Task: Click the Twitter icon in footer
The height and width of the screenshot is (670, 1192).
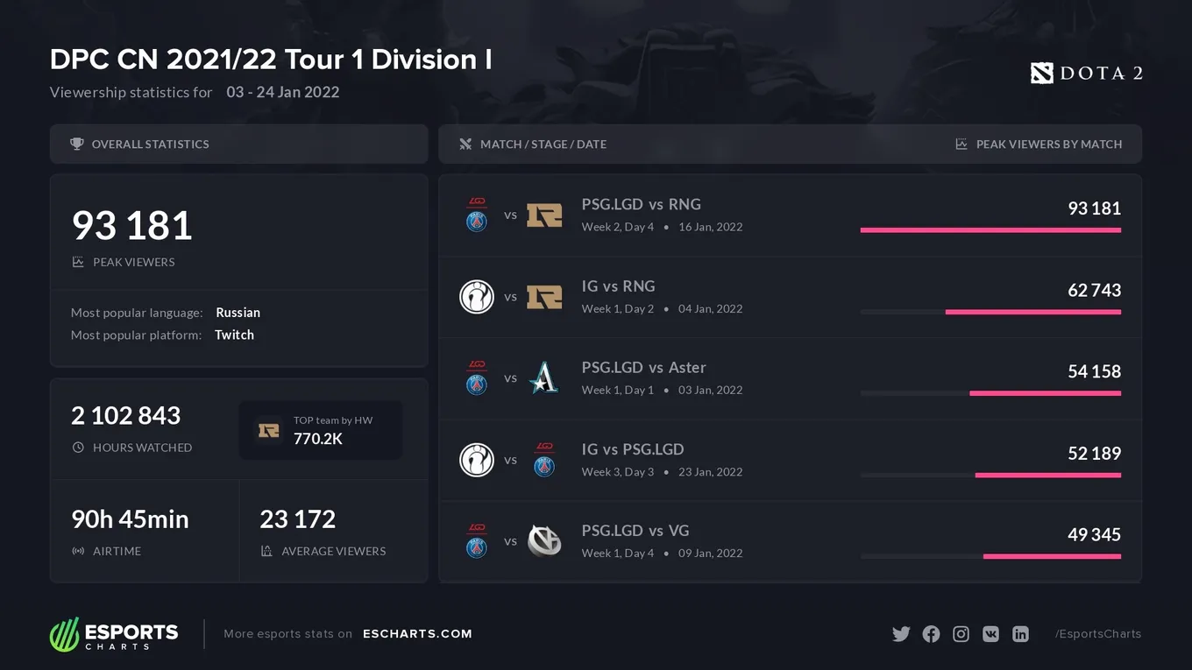Action: (x=901, y=634)
